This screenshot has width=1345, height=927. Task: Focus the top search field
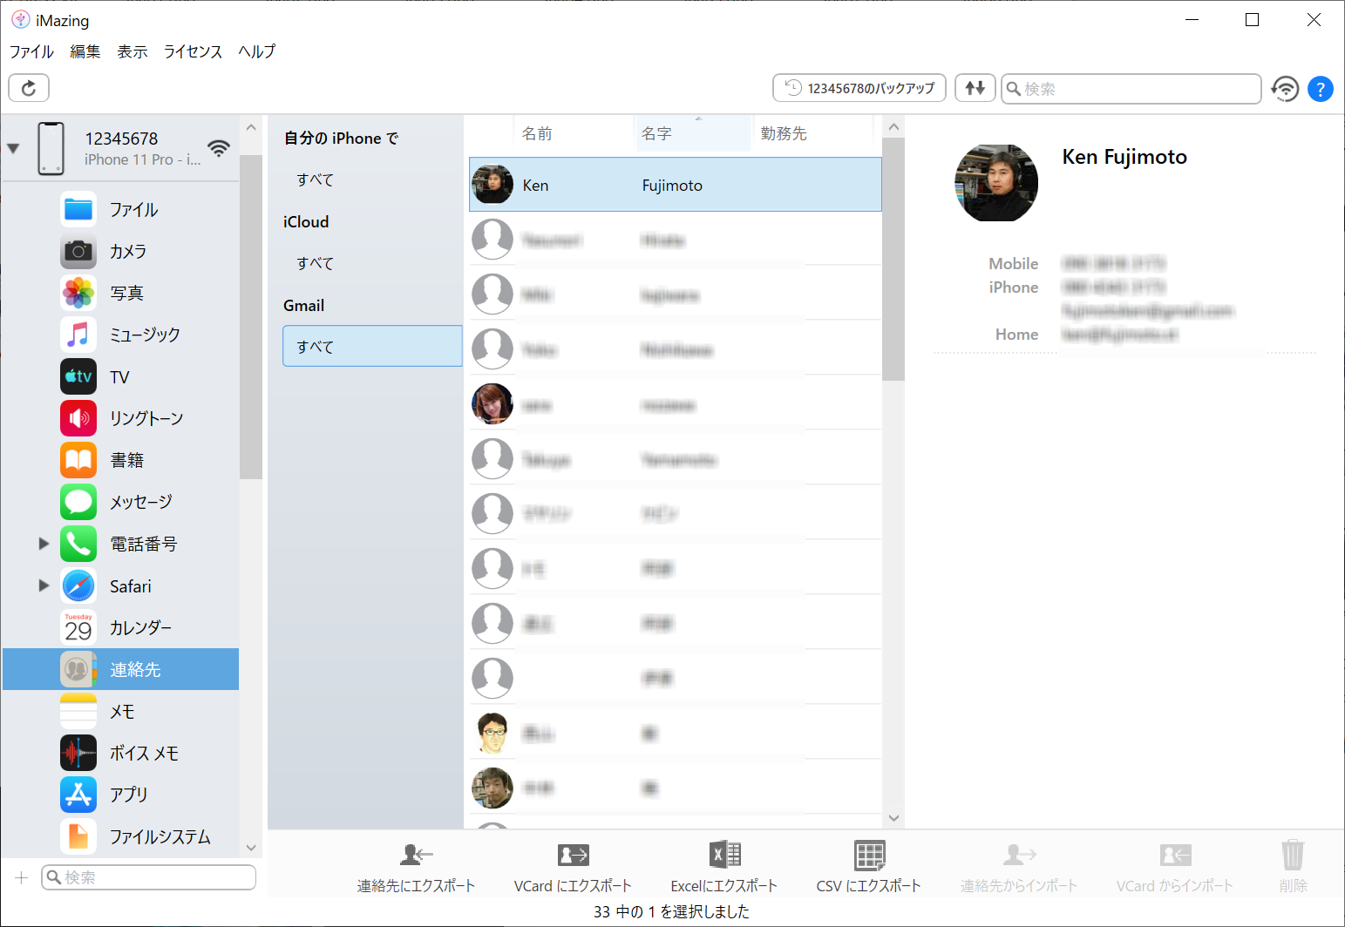[1131, 88]
